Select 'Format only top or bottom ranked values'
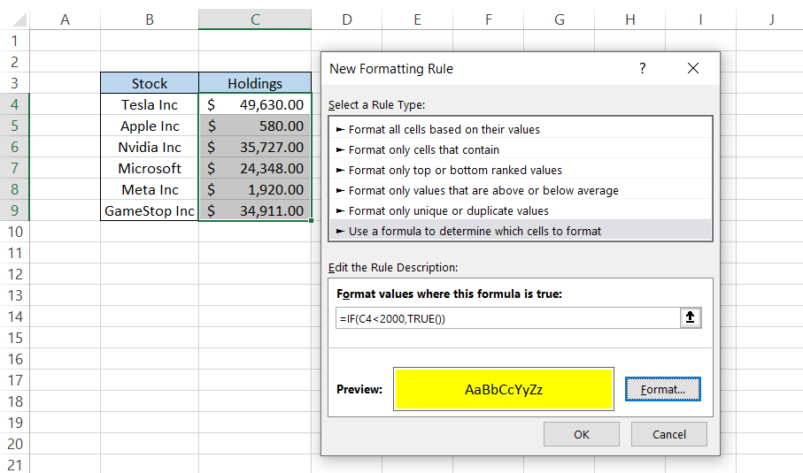803x473 pixels. (x=455, y=170)
